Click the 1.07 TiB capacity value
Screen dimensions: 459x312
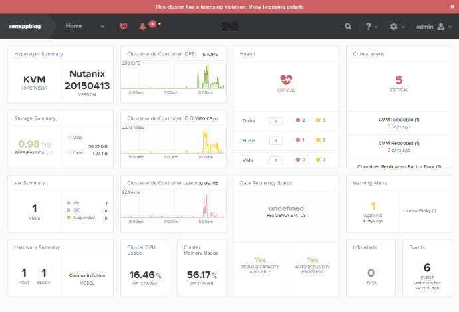(x=100, y=154)
